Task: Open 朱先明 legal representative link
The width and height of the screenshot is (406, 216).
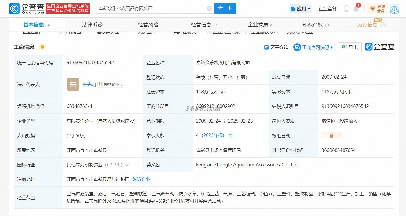Action: (89, 84)
